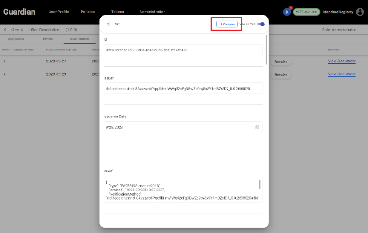368x233 pixels.
Task: Open the Issuance Date calendar picker icon
Action: (x=257, y=127)
